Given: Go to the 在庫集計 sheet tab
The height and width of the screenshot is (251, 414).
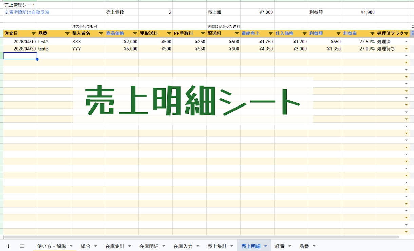Looking at the screenshot, I should point(115,246).
